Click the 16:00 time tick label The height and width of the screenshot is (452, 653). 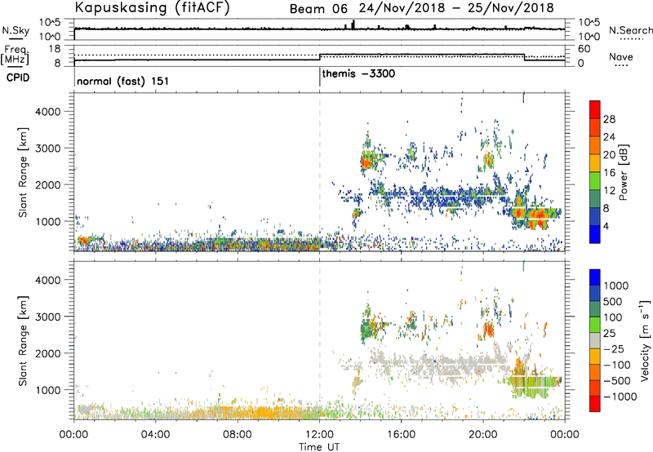point(401,435)
